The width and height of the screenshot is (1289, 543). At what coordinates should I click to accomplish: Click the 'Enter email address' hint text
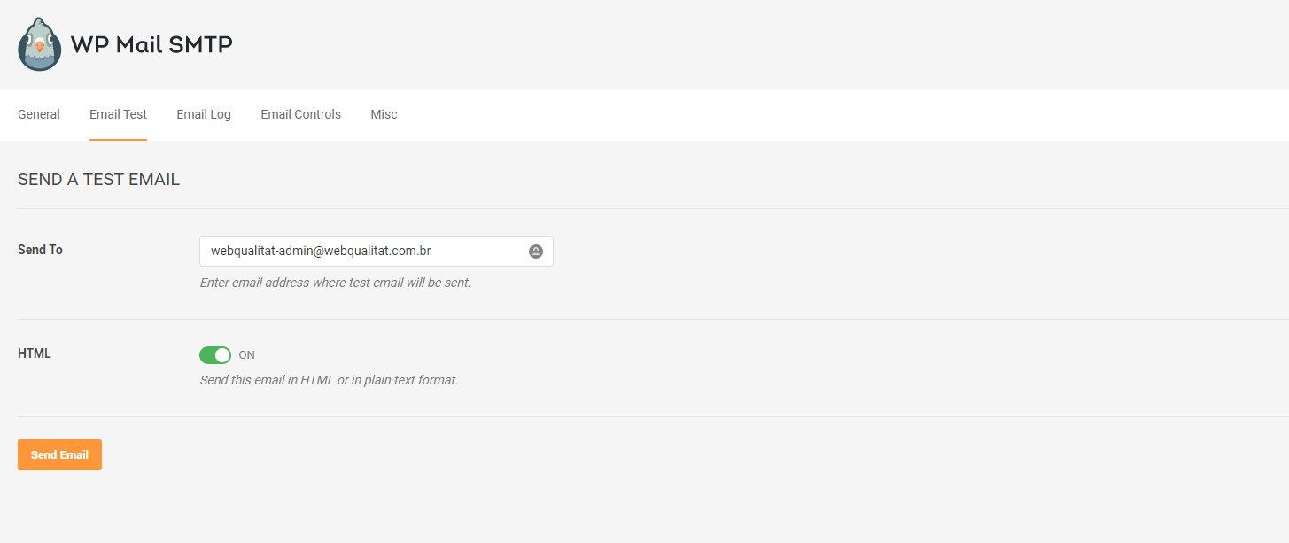coord(335,283)
